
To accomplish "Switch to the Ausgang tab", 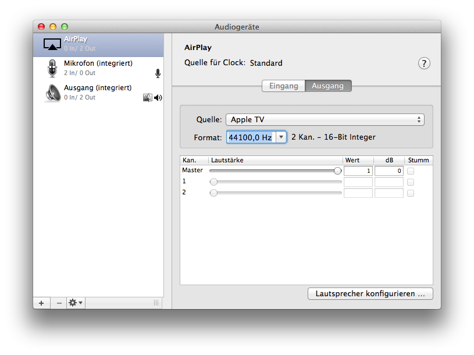I will [328, 86].
